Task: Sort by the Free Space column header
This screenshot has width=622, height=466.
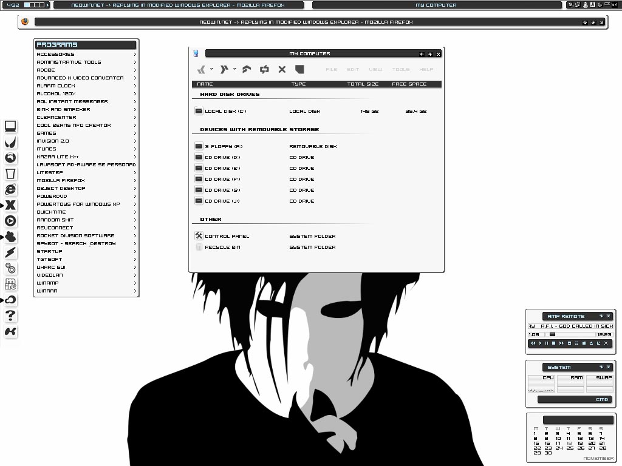Action: 409,84
